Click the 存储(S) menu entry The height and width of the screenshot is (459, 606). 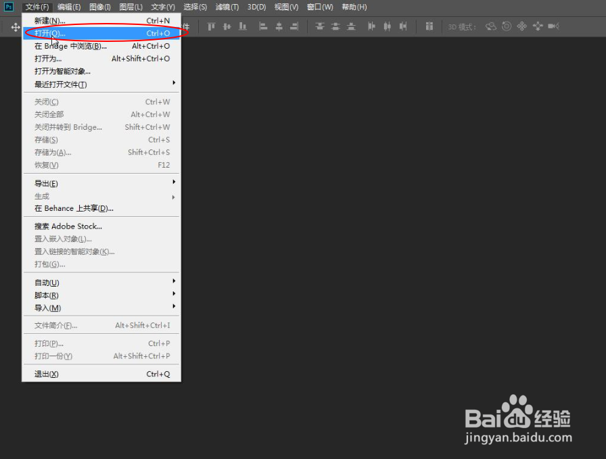(101, 140)
